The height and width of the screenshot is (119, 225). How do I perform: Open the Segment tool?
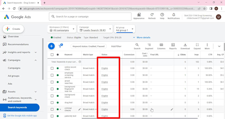point(149,45)
